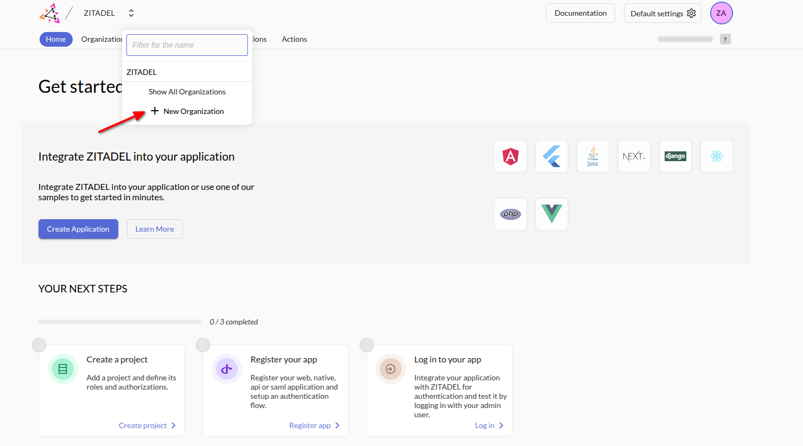Open the Next.js integration icon
Image resolution: width=803 pixels, height=446 pixels.
click(x=634, y=156)
